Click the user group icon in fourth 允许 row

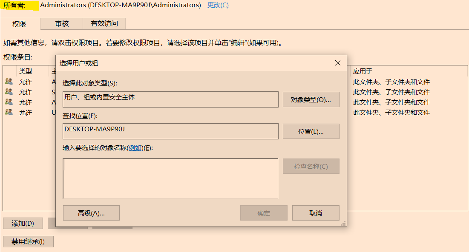9,112
